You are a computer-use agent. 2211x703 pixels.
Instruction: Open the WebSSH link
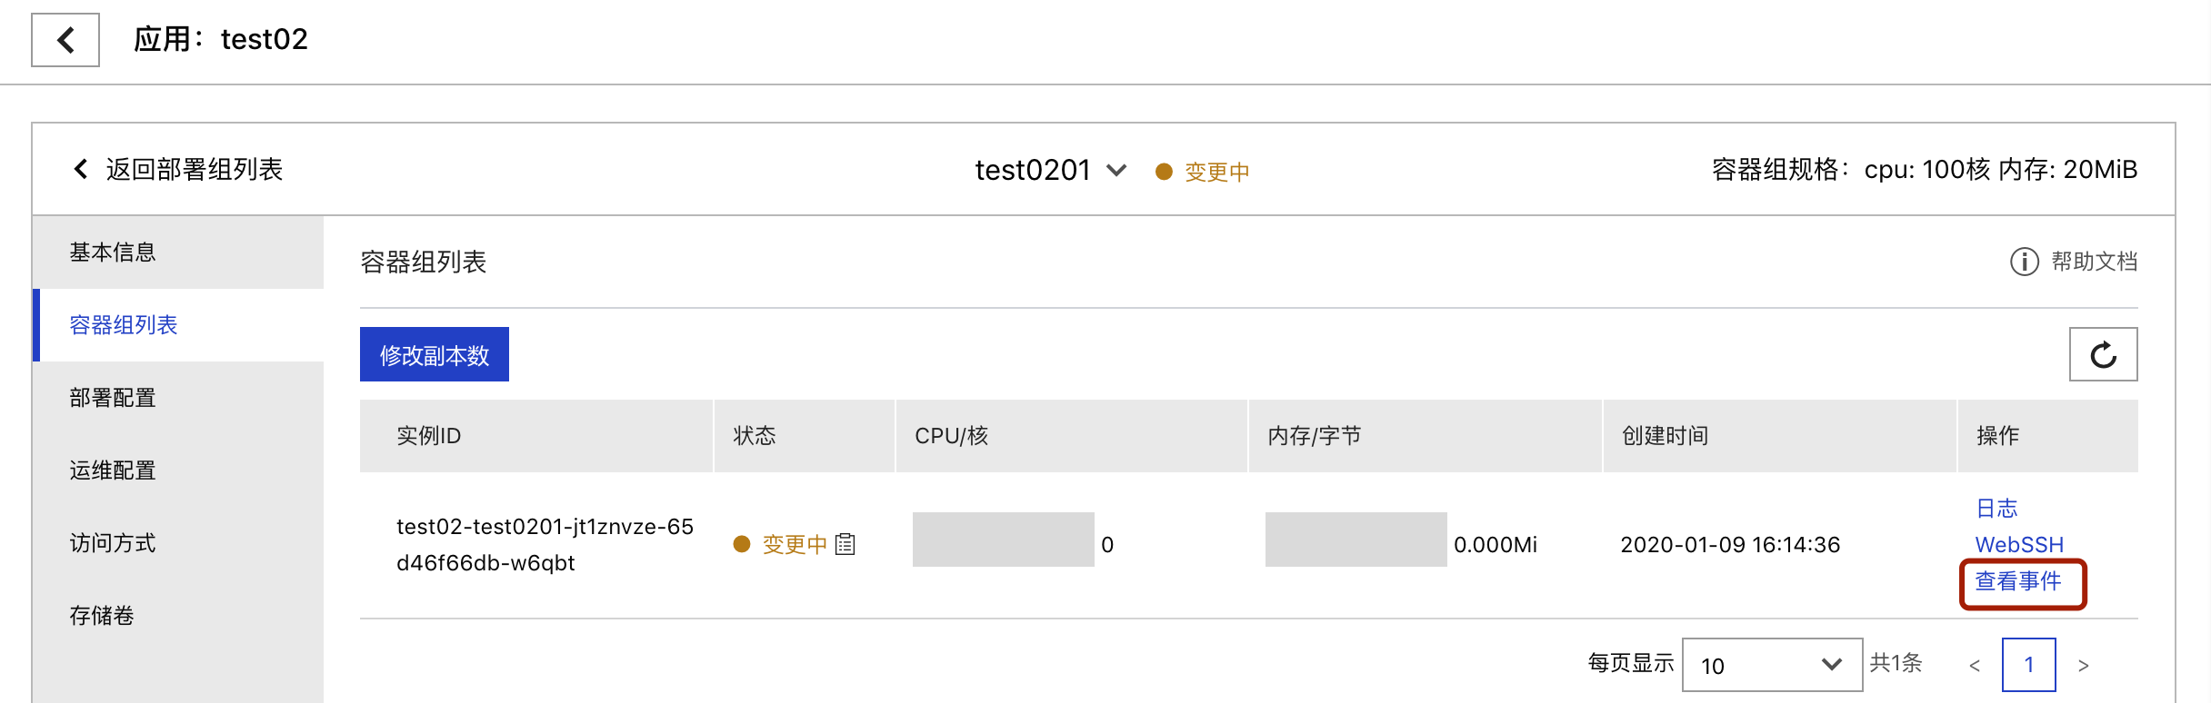(x=2019, y=545)
